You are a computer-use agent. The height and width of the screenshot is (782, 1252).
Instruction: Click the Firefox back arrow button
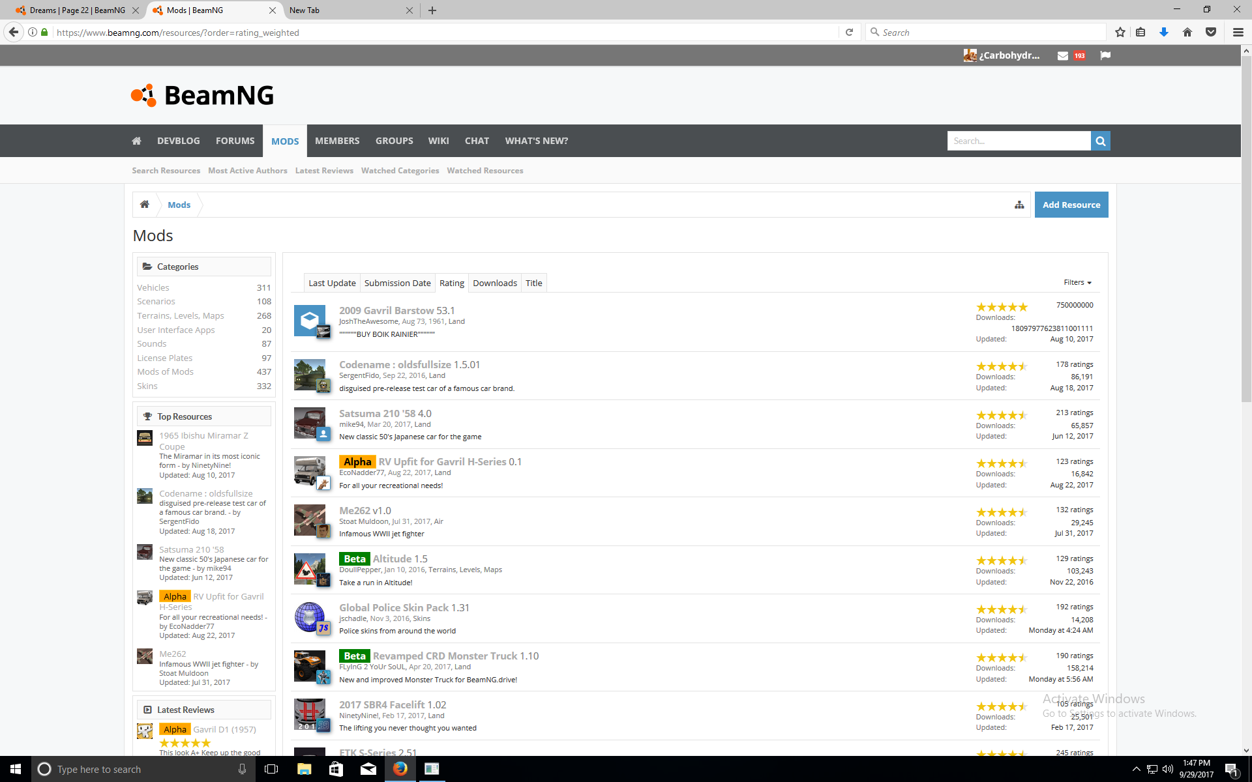pos(14,32)
